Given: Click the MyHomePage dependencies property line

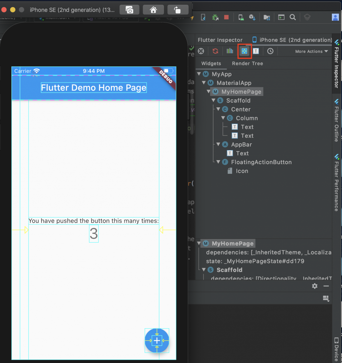Looking at the screenshot, I should [x=269, y=252].
